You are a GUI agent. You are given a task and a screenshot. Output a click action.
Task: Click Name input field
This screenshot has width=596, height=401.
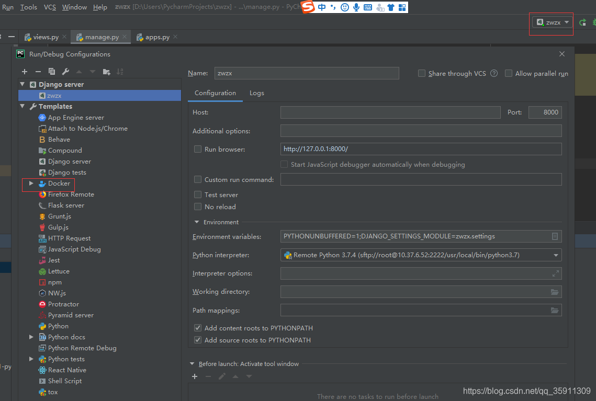[307, 73]
